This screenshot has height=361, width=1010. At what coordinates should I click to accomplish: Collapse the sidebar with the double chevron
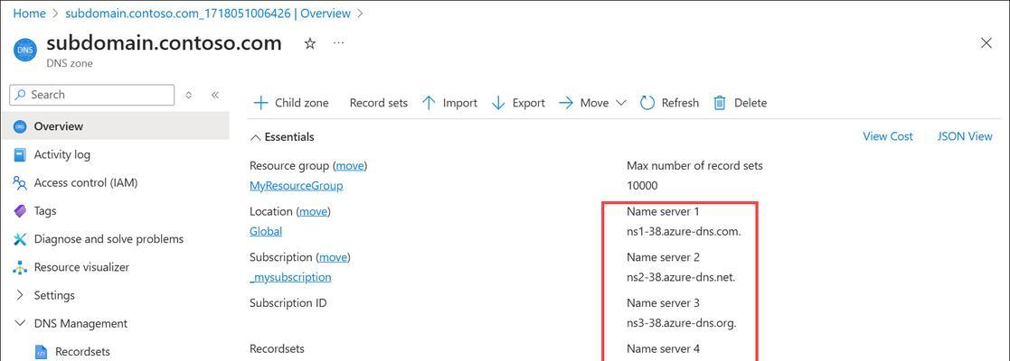[x=215, y=95]
